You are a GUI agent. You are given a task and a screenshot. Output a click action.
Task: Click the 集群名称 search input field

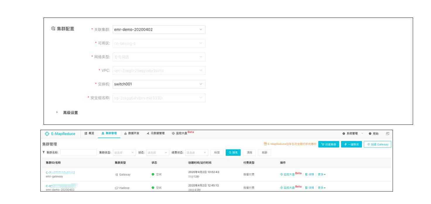point(78,153)
